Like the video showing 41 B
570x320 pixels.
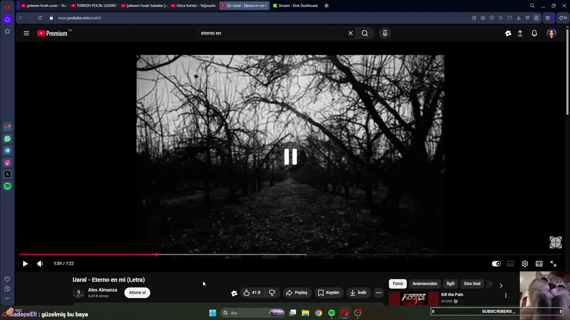252,292
